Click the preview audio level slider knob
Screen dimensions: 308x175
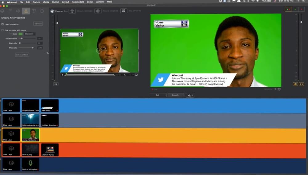pos(57,23)
